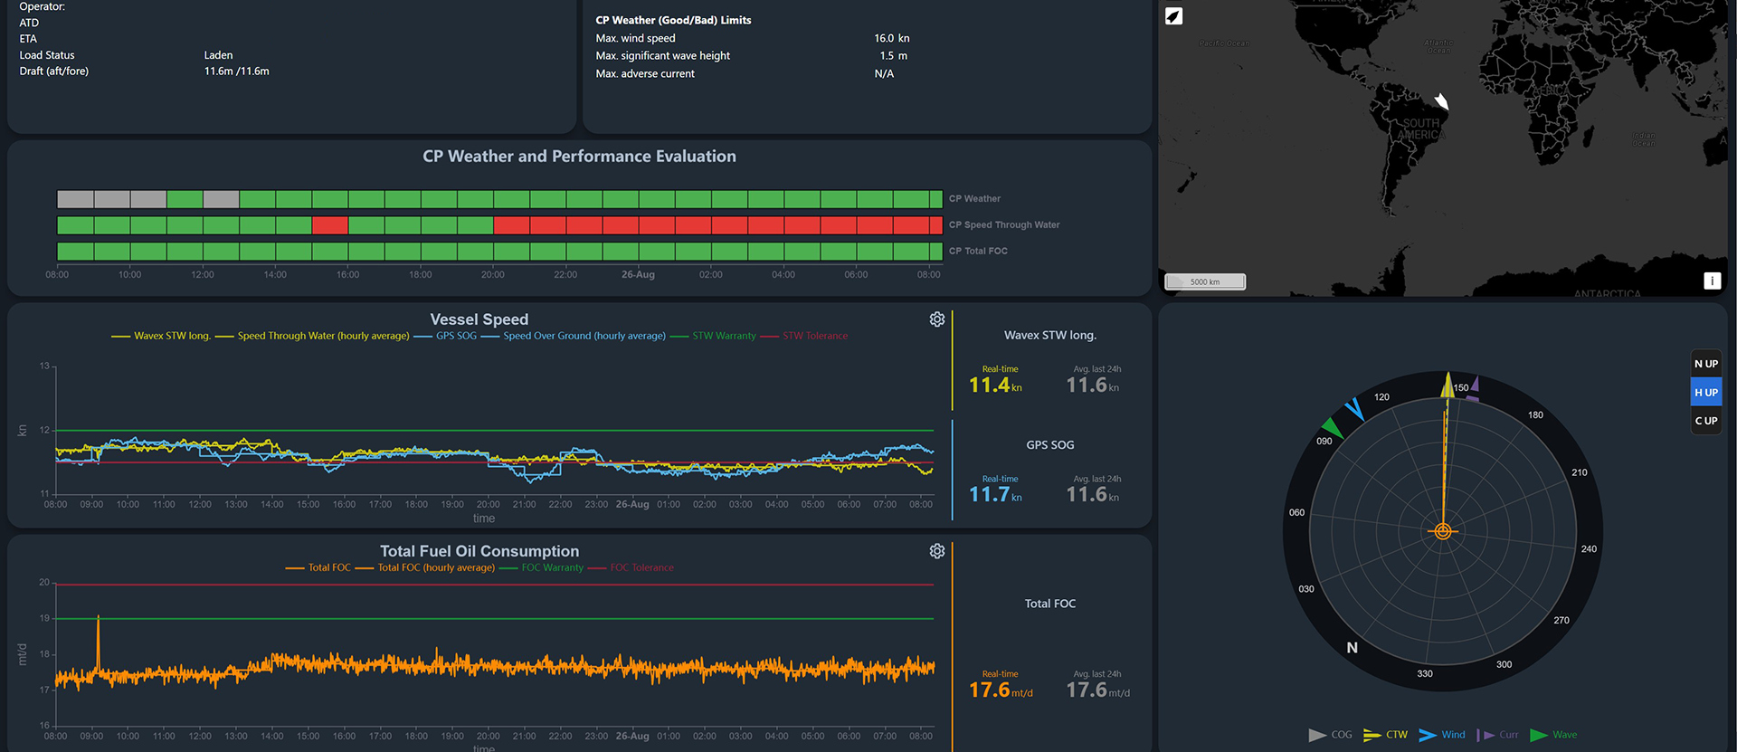Viewport: 1737px width, 752px height.
Task: Click the N north marker on compass
Action: [x=1352, y=648]
